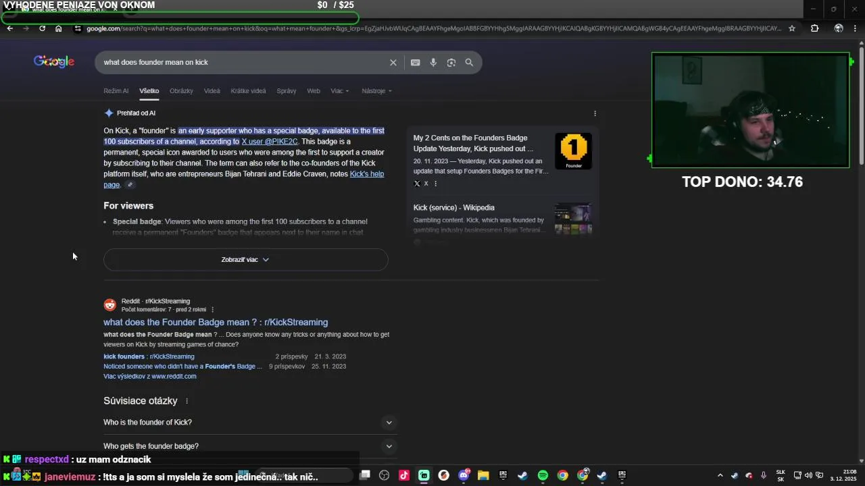Launch Spotify from the taskbar

click(543, 475)
